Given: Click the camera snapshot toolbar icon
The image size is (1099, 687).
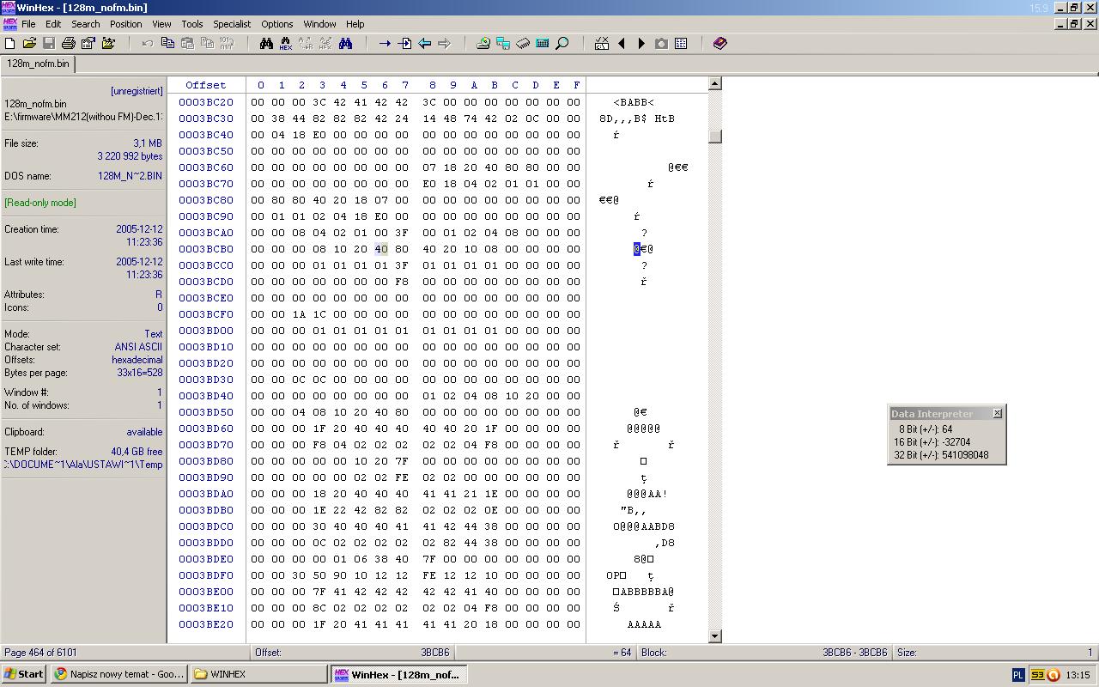Looking at the screenshot, I should click(x=661, y=43).
